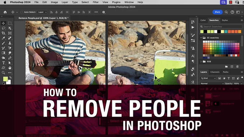Select the Clone Stamp tool

pos(10,43)
